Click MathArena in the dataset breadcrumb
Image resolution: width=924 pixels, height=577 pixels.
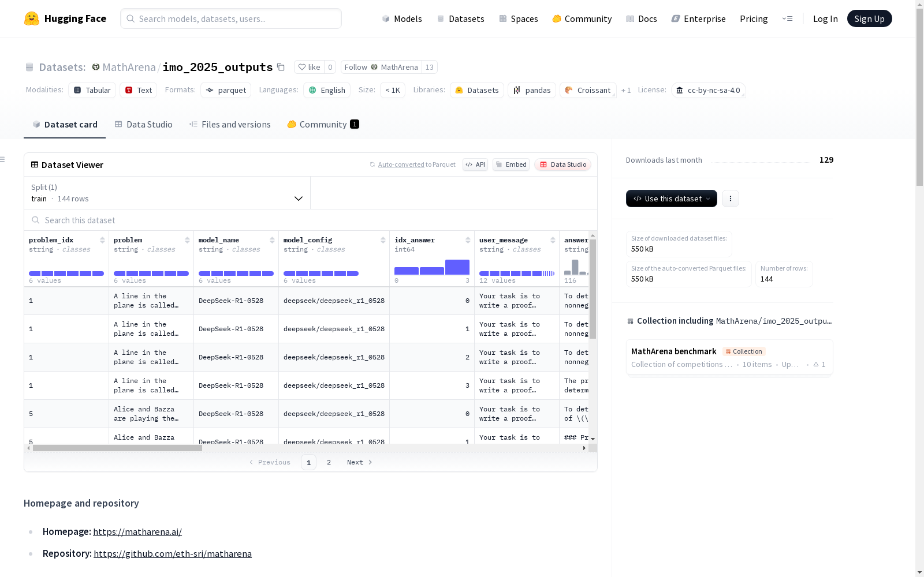coord(129,67)
